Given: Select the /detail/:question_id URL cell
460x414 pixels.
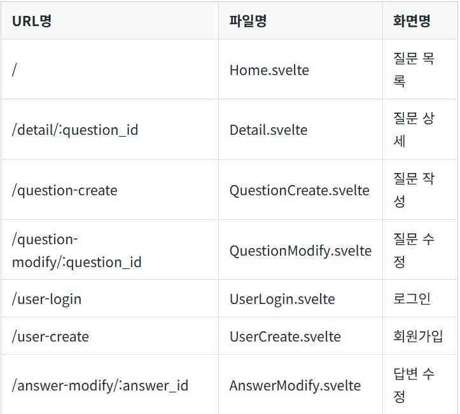Looking at the screenshot, I should click(75, 130).
